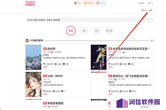Click the comment bubble icon showing 2371
This screenshot has height=110, width=166.
point(130,91)
